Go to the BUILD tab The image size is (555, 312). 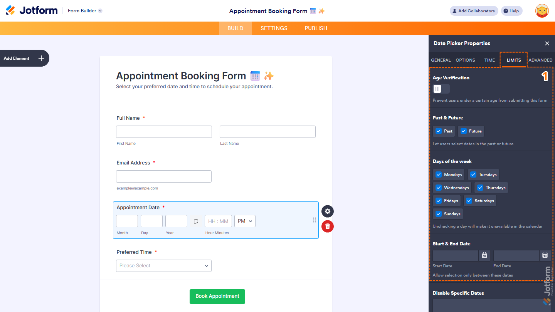(235, 28)
